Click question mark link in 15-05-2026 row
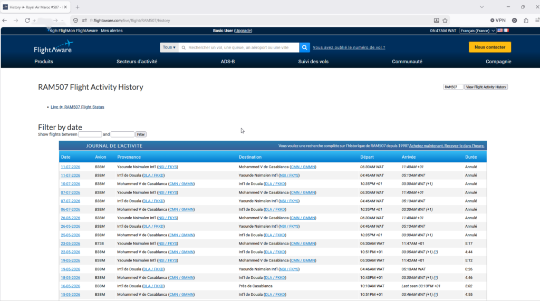This screenshot has width=540, height=301. [436, 295]
